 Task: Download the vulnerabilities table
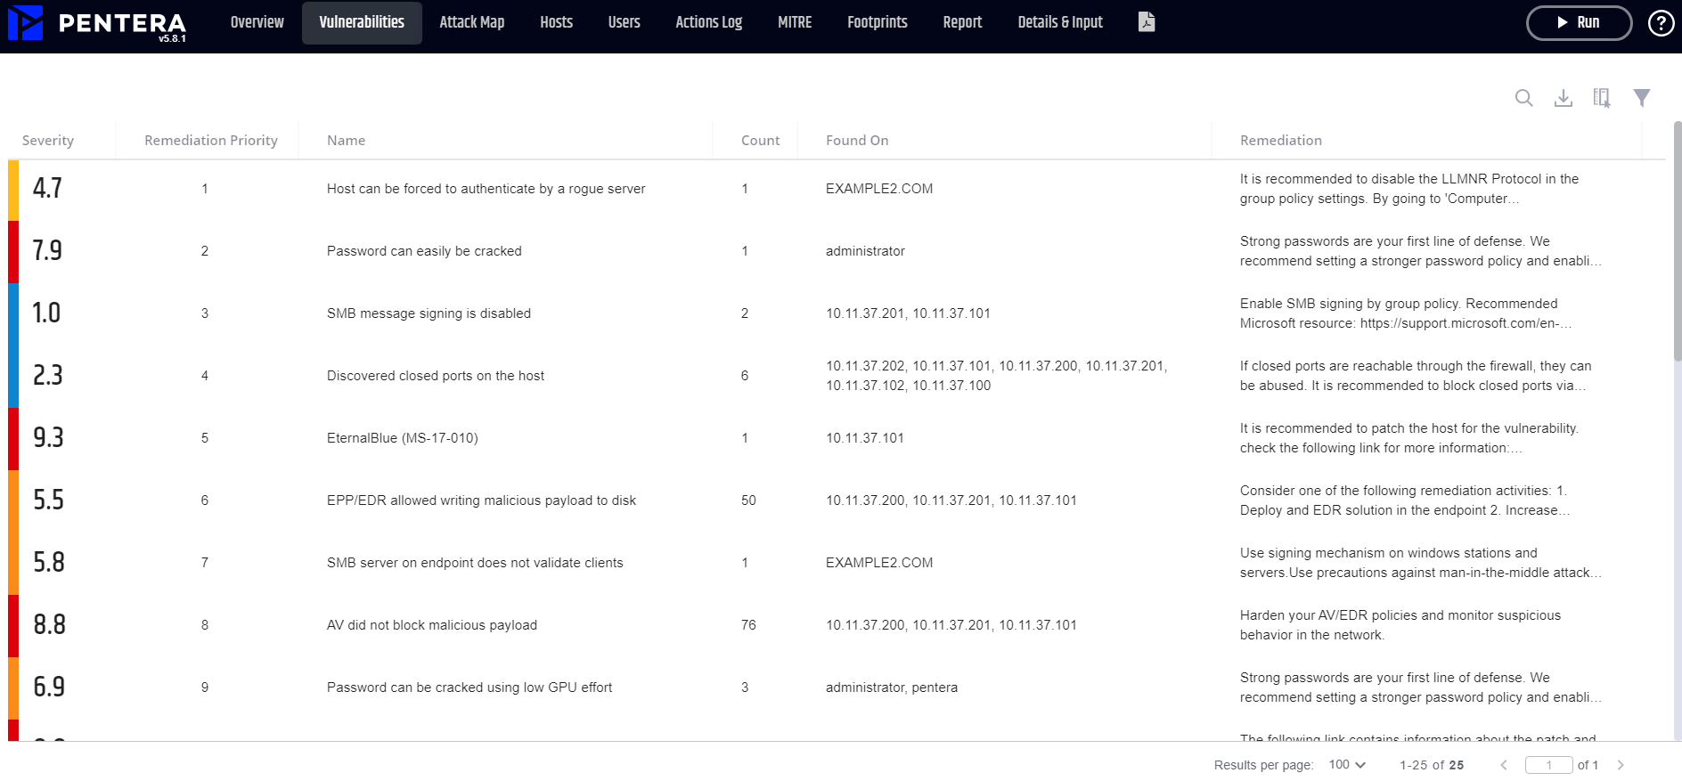(x=1563, y=98)
